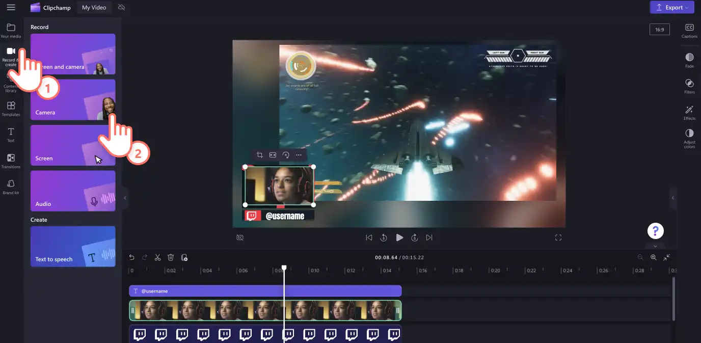The width and height of the screenshot is (701, 343).
Task: Open the Export dropdown button
Action: pos(672,7)
